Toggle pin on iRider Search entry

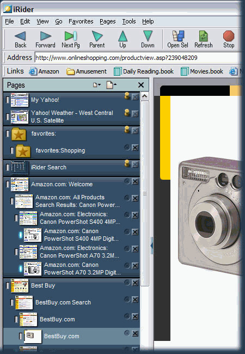click(x=127, y=163)
